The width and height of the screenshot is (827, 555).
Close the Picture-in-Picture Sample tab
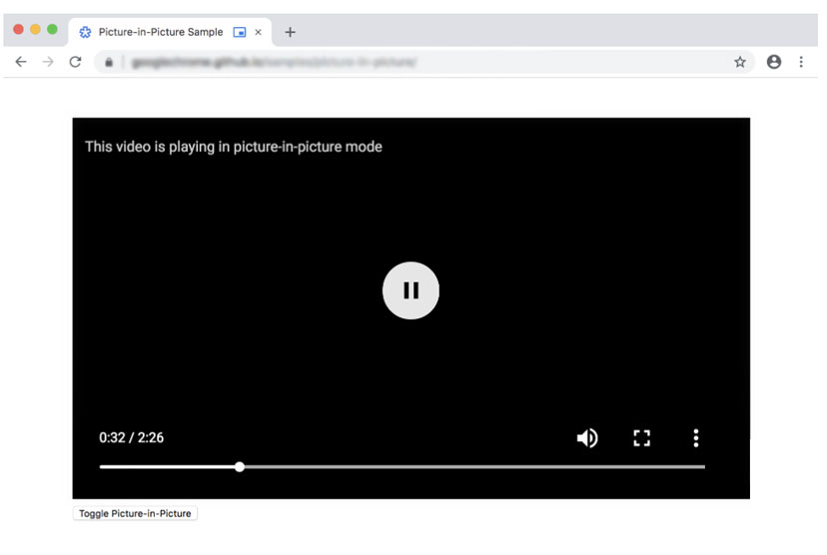pos(258,32)
